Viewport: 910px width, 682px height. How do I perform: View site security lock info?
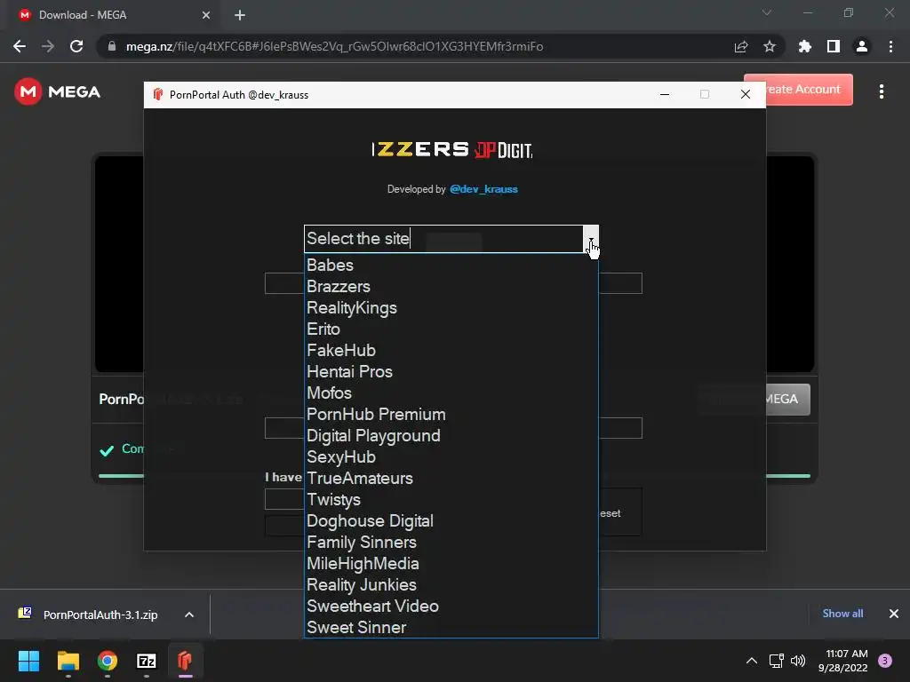click(112, 46)
